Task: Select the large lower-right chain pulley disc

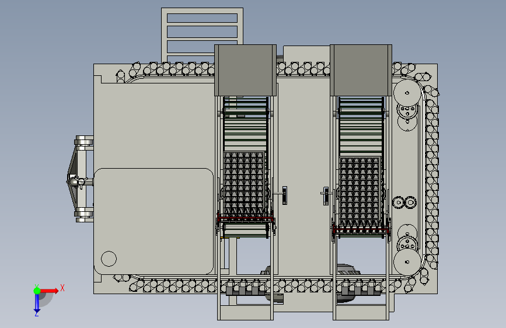Action: click(407, 262)
